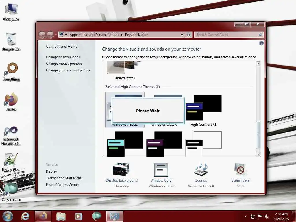
Task: Open Change desktop icons link
Action: [x=63, y=57]
